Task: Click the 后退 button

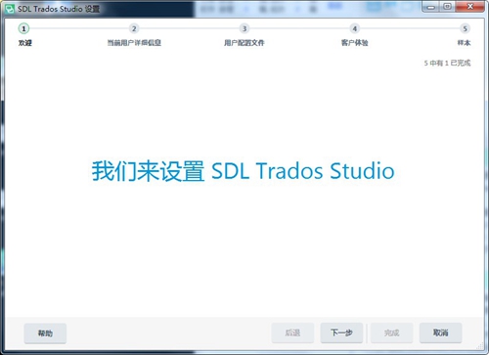Action: tap(292, 333)
